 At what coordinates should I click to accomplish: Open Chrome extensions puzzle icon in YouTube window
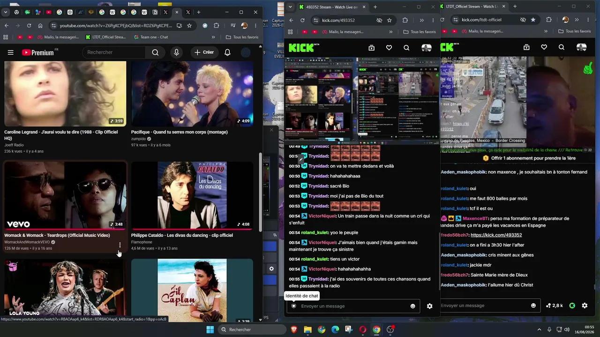coord(216,26)
